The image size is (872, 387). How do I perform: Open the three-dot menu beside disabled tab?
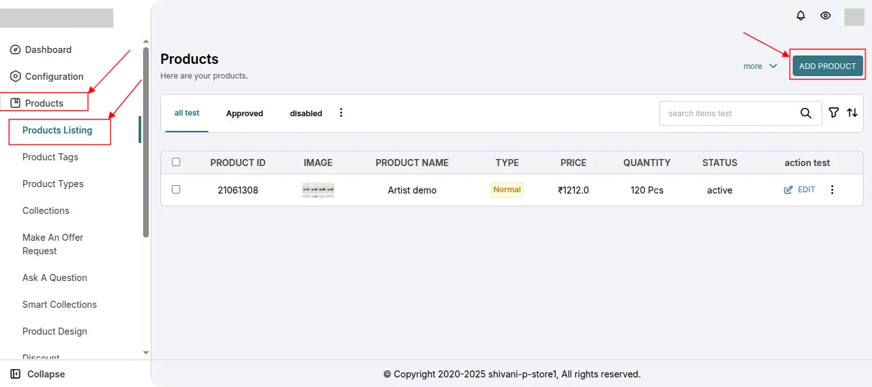point(341,113)
